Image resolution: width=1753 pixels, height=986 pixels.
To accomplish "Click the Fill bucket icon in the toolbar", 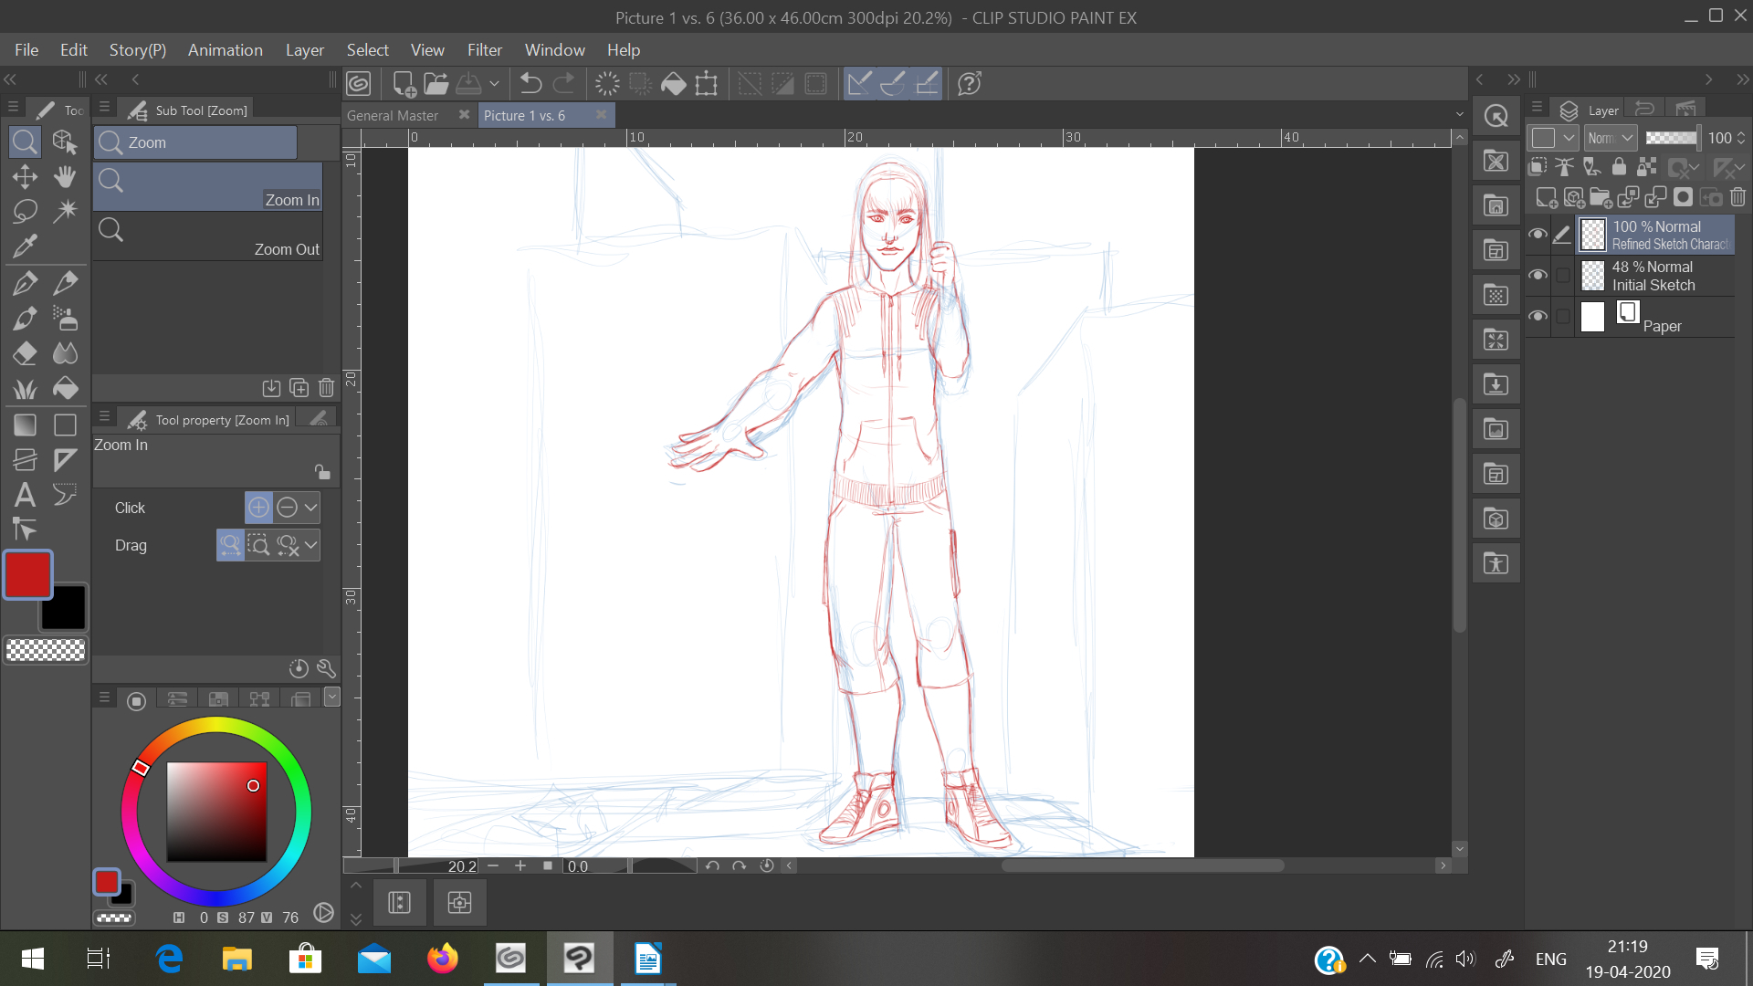I will [673, 84].
